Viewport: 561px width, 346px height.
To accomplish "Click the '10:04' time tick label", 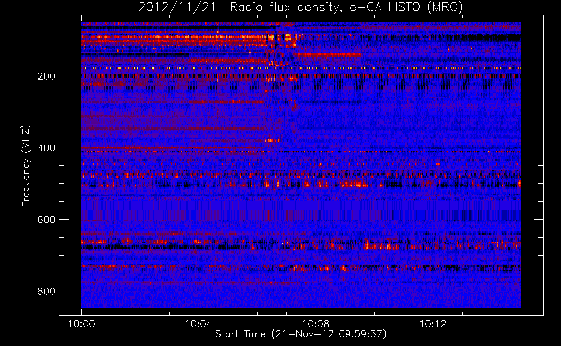I will coord(199,324).
